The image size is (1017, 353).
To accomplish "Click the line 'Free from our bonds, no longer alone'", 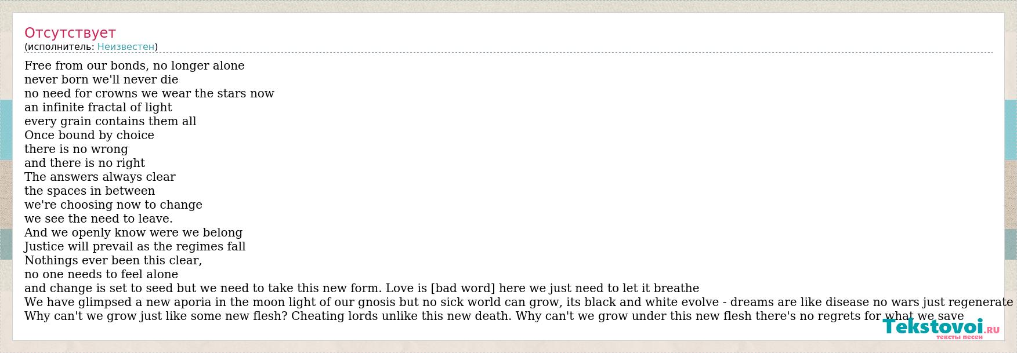I will tap(135, 65).
